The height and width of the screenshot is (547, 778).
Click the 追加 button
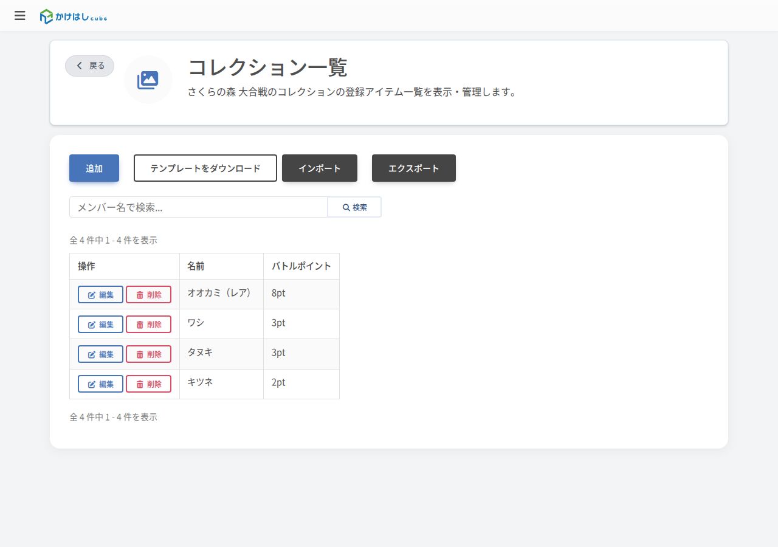(x=94, y=168)
